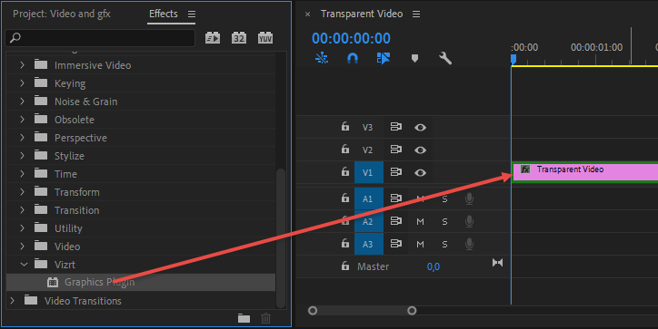This screenshot has height=329, width=658.
Task: Hide track V1 output eye
Action: pyautogui.click(x=420, y=172)
